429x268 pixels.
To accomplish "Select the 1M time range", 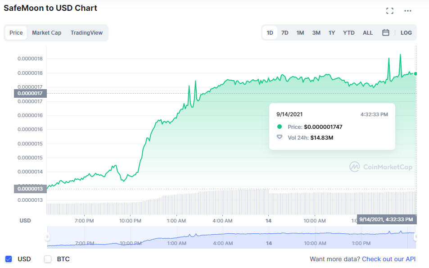I will [x=300, y=33].
